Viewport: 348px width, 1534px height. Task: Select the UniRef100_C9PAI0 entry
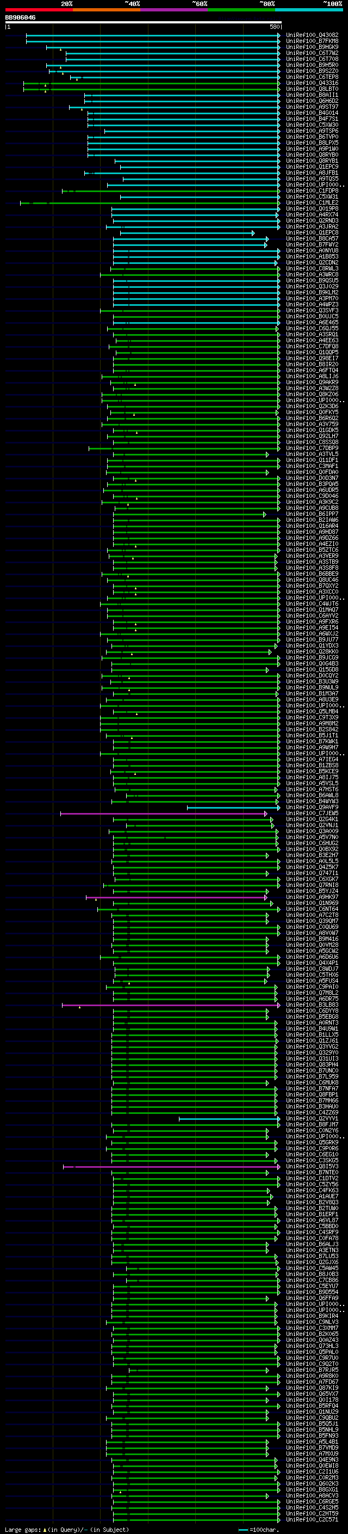(312, 987)
